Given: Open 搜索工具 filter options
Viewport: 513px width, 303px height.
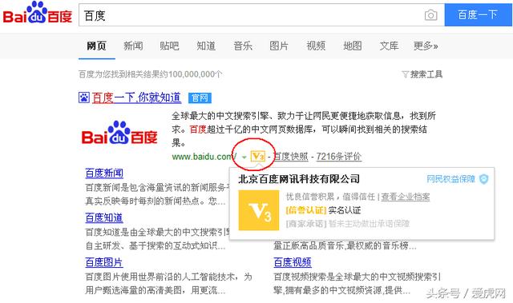Looking at the screenshot, I should click(426, 74).
